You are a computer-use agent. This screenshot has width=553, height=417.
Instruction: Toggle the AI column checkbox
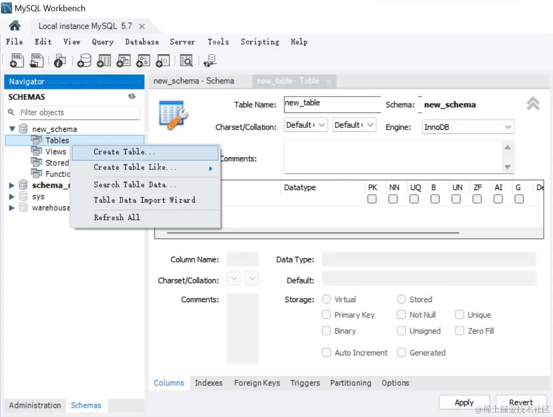pyautogui.click(x=498, y=199)
